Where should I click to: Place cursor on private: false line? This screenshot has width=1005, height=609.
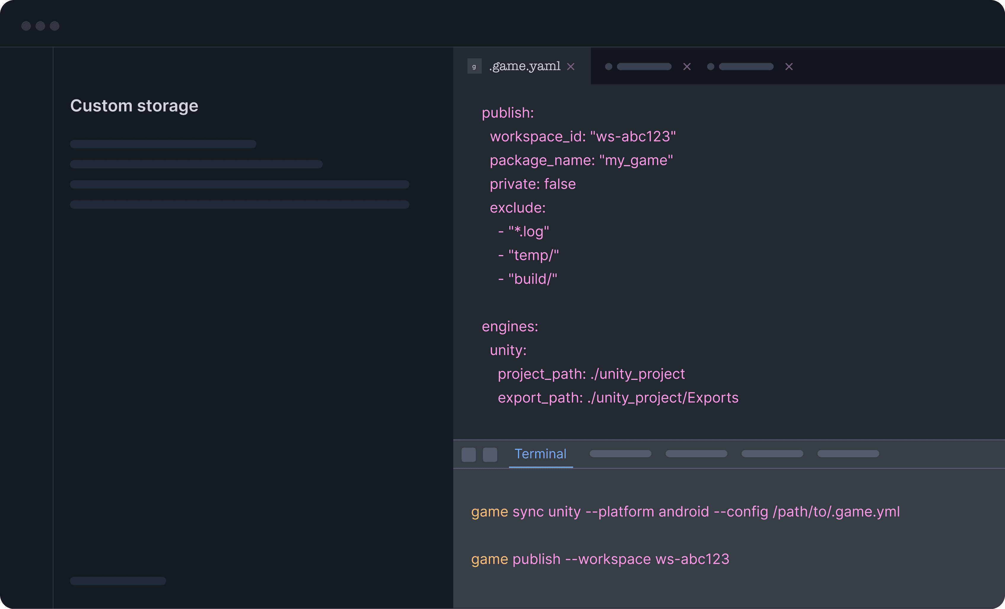tap(533, 184)
